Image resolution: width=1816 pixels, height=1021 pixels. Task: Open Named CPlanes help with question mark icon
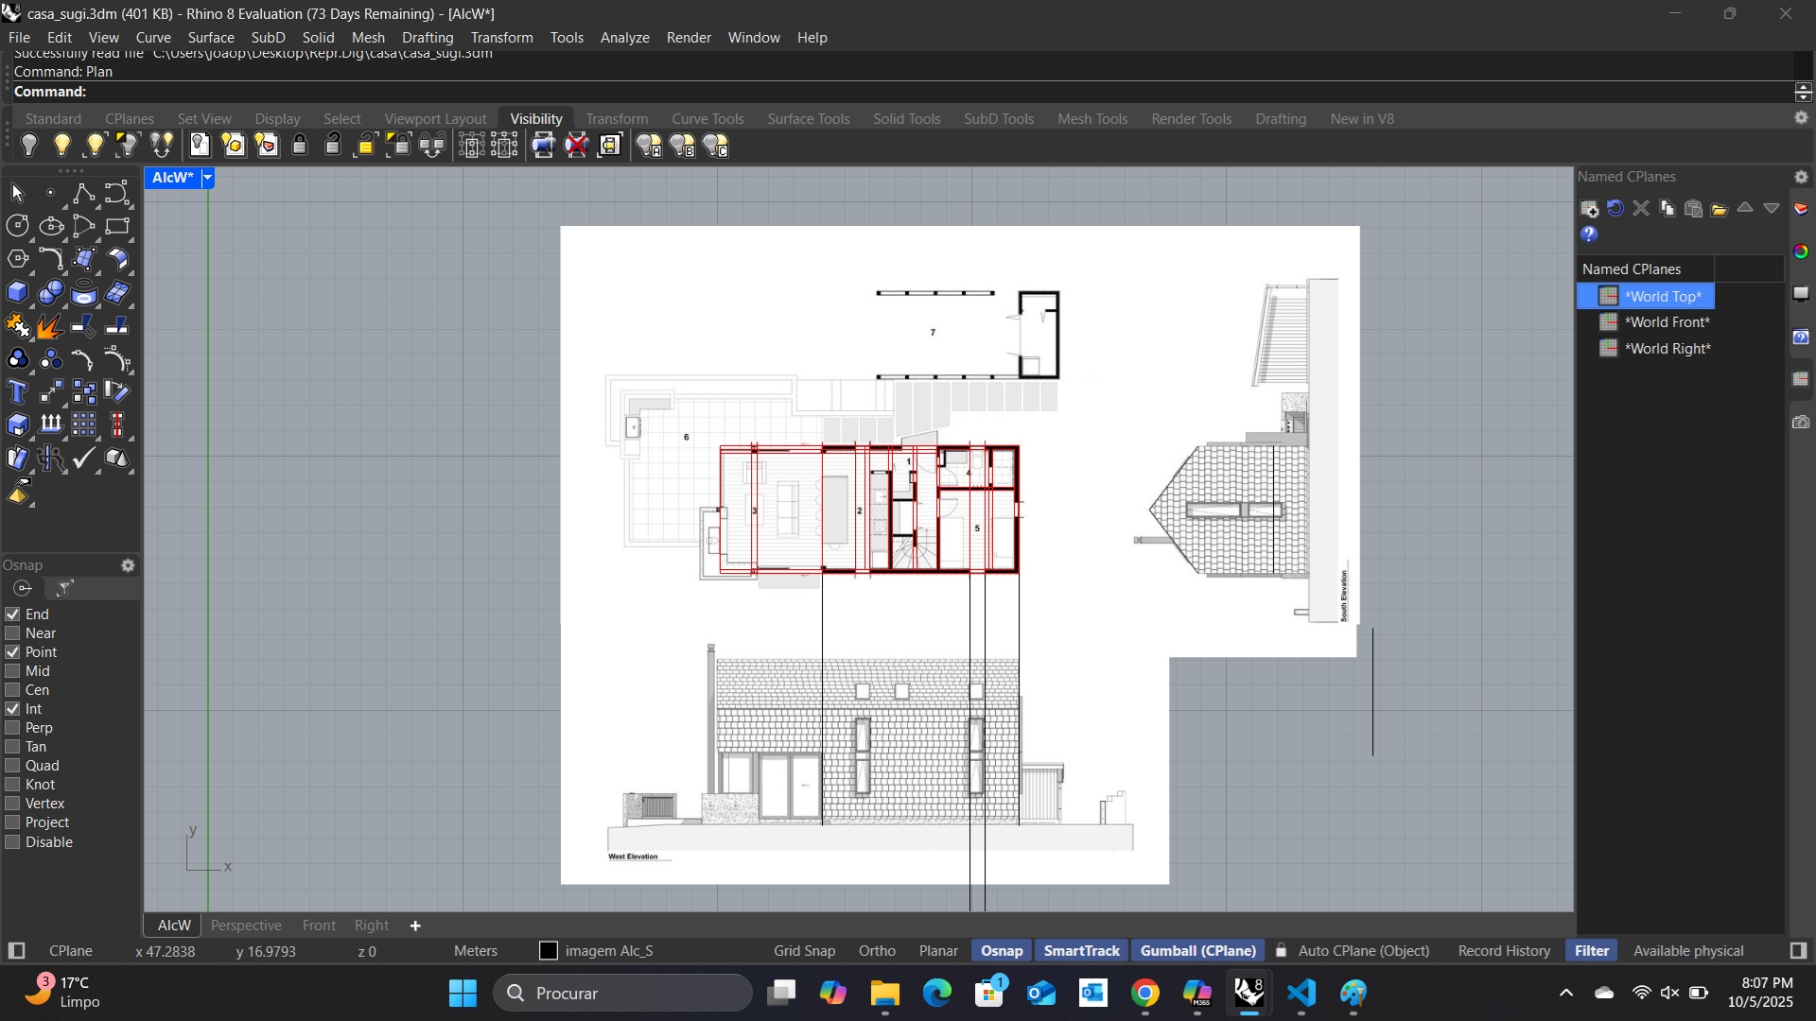(x=1587, y=234)
